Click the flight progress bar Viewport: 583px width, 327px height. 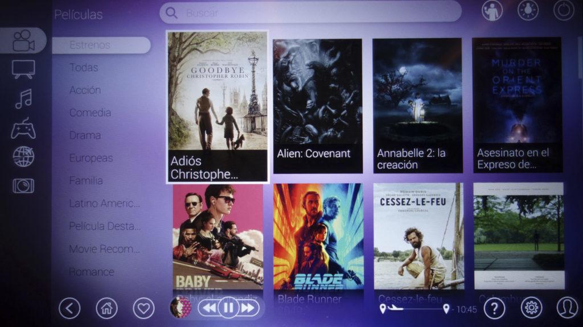414,308
